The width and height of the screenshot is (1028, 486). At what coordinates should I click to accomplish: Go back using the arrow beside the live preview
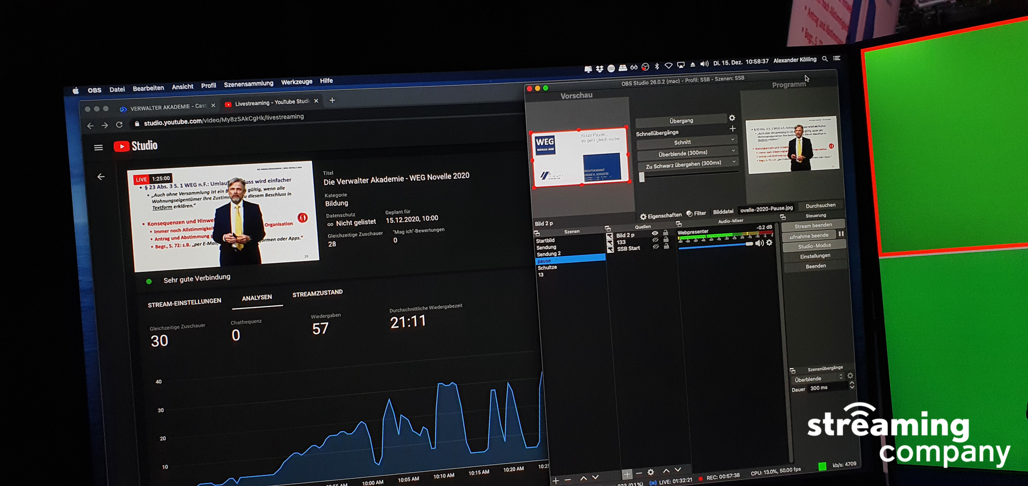pos(101,176)
